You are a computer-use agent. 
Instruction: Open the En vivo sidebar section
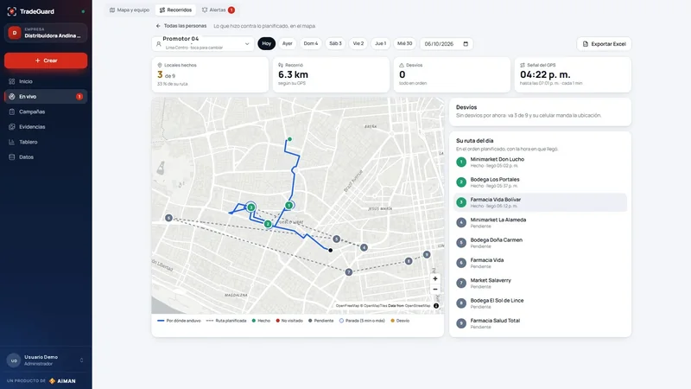click(46, 97)
